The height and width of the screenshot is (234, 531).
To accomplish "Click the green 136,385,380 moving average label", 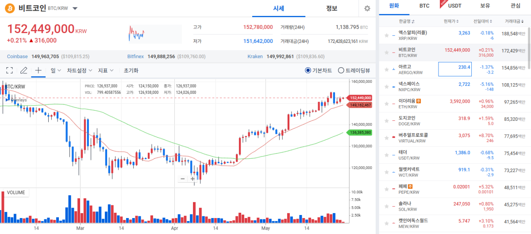I will point(360,132).
